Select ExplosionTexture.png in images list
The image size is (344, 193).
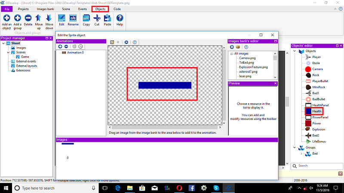coord(253,67)
